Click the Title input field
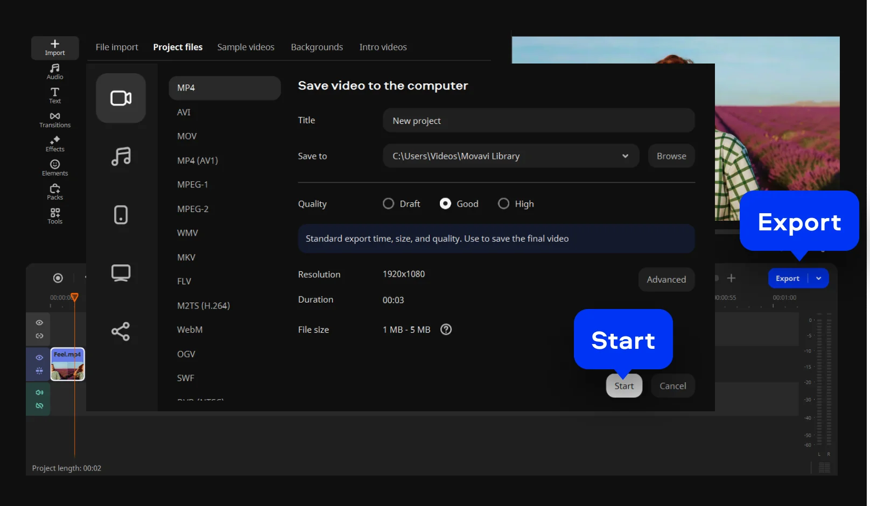This screenshot has width=870, height=506. 538,121
